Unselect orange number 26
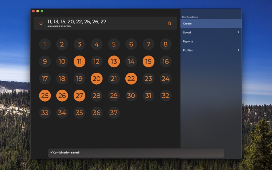 pos(62,96)
